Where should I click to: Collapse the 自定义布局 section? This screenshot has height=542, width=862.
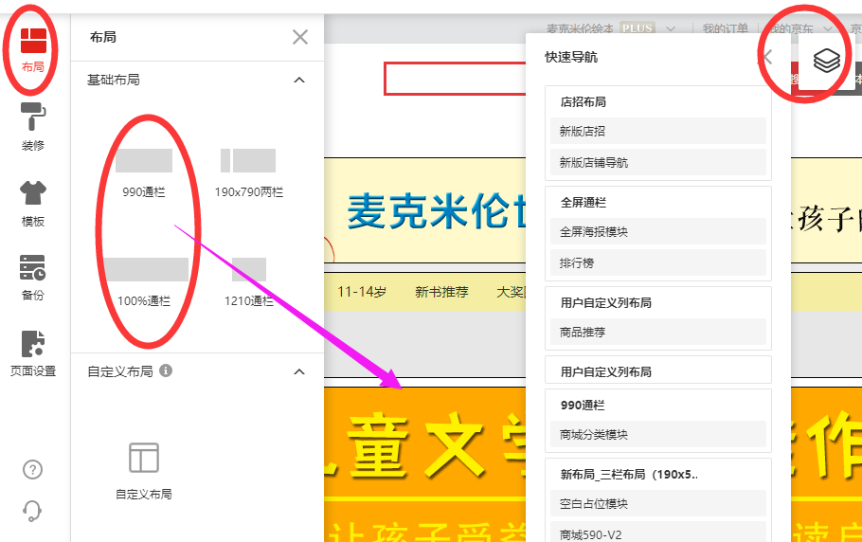[299, 371]
